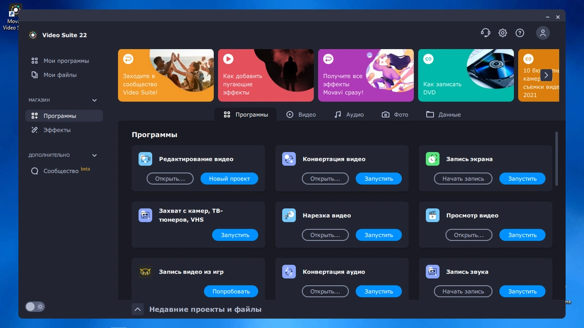Viewport: 584px width, 328px height.
Task: Click Запустить under Запись звука
Action: (x=522, y=291)
